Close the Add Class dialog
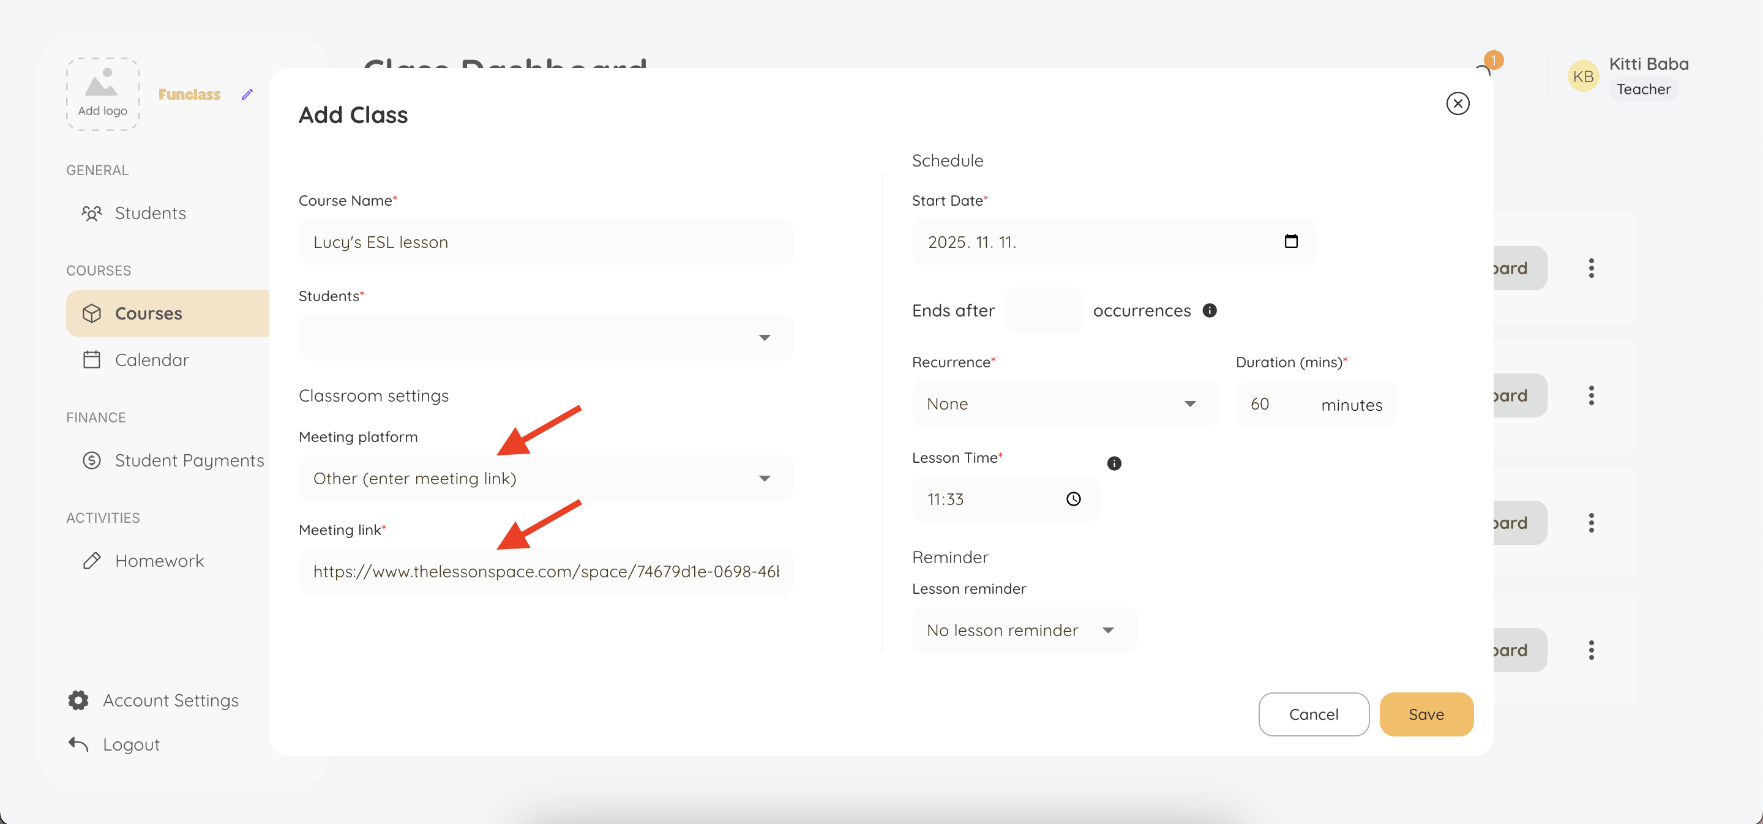Viewport: 1763px width, 824px height. (1457, 103)
